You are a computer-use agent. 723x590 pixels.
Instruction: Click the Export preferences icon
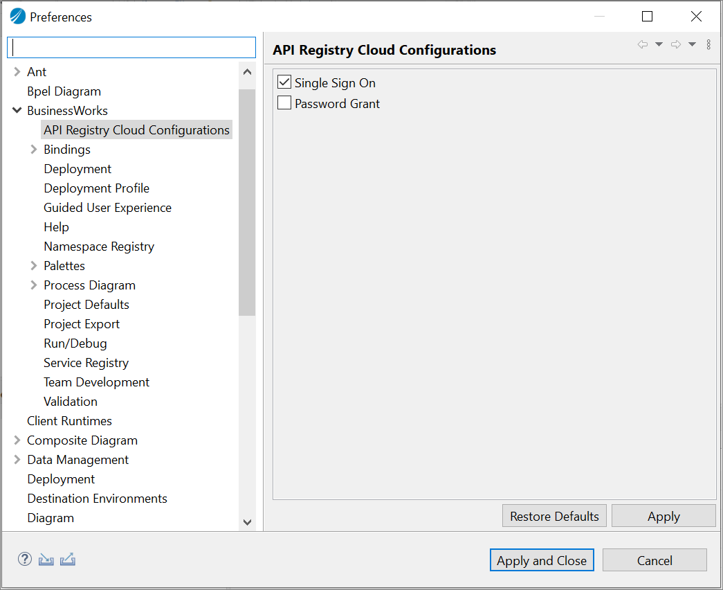click(68, 560)
